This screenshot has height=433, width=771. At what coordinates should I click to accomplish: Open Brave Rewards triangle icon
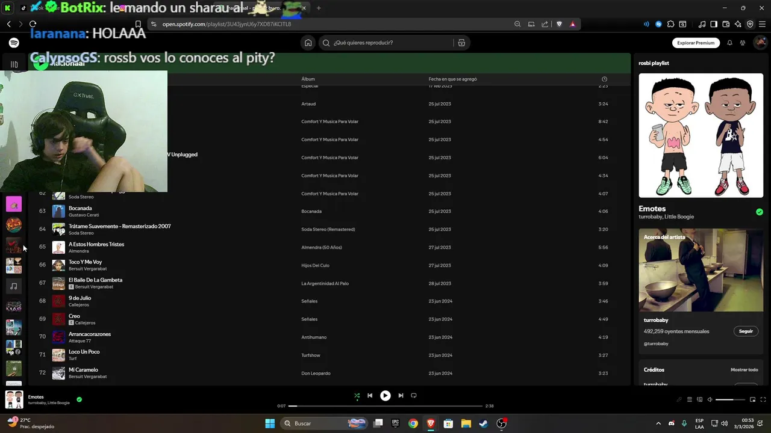click(572, 24)
